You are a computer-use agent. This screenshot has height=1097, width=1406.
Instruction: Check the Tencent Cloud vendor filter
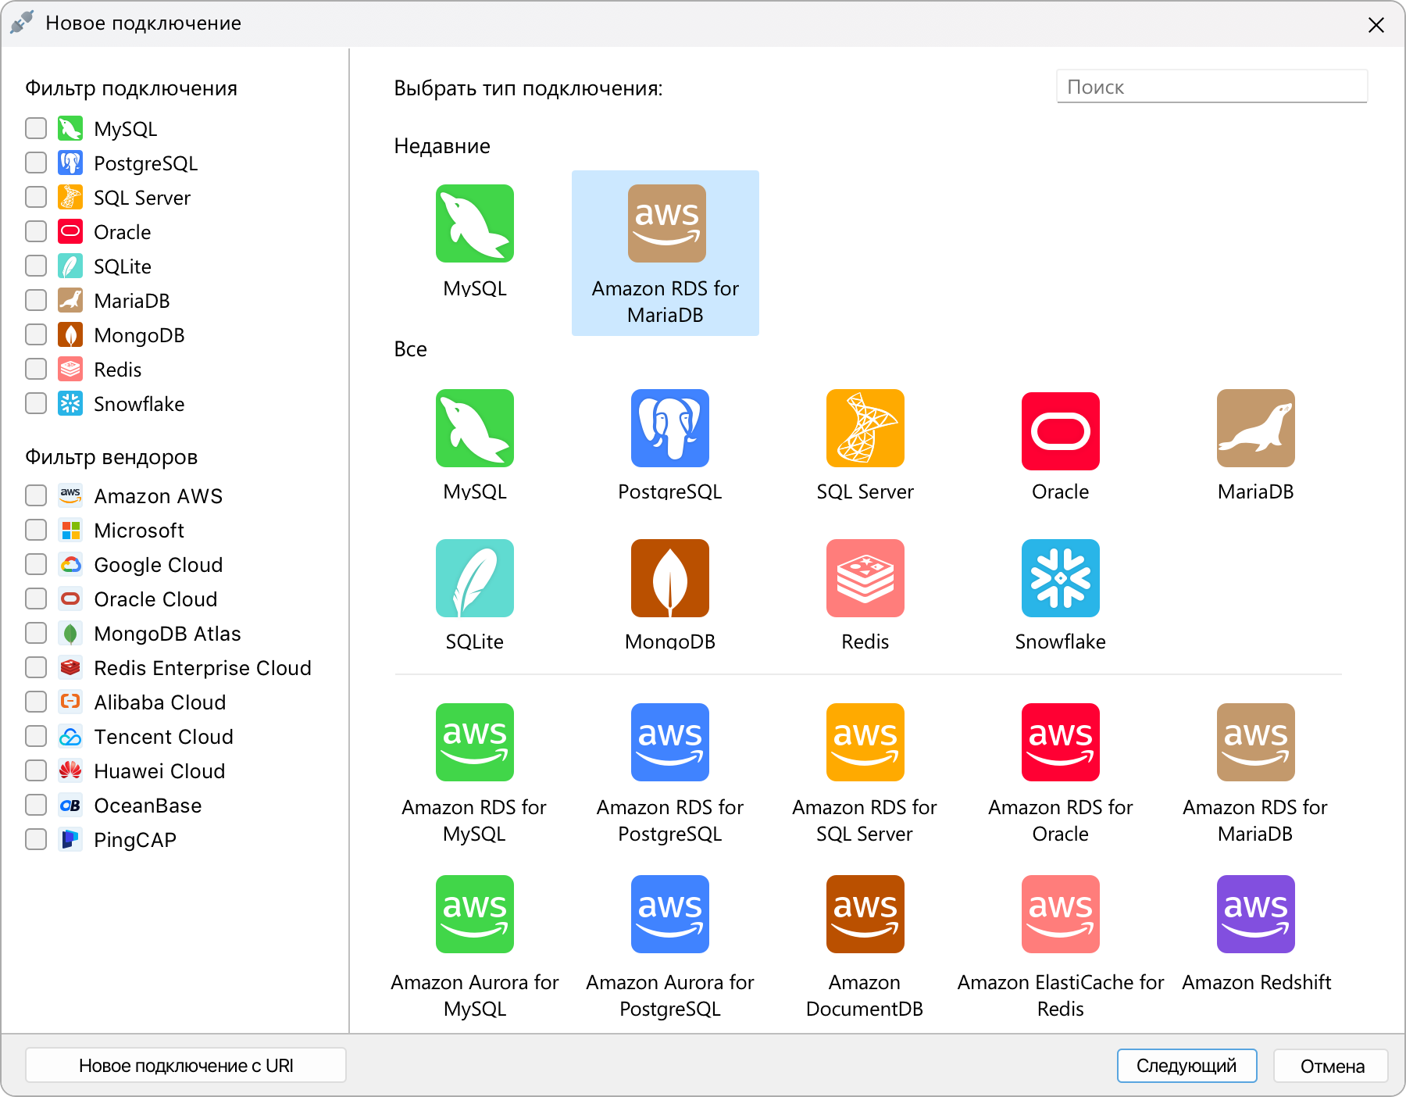pyautogui.click(x=36, y=736)
